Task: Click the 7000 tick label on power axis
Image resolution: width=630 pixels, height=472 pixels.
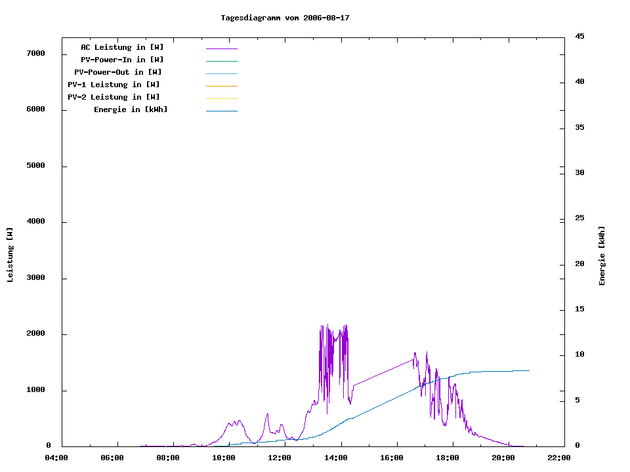Action: [35, 53]
